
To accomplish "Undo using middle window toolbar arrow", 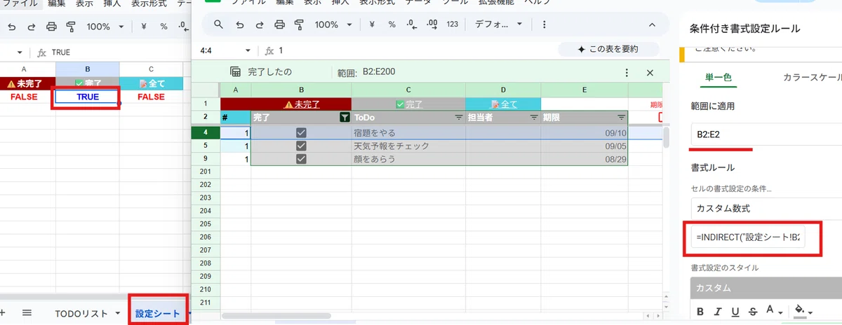I will (x=240, y=25).
